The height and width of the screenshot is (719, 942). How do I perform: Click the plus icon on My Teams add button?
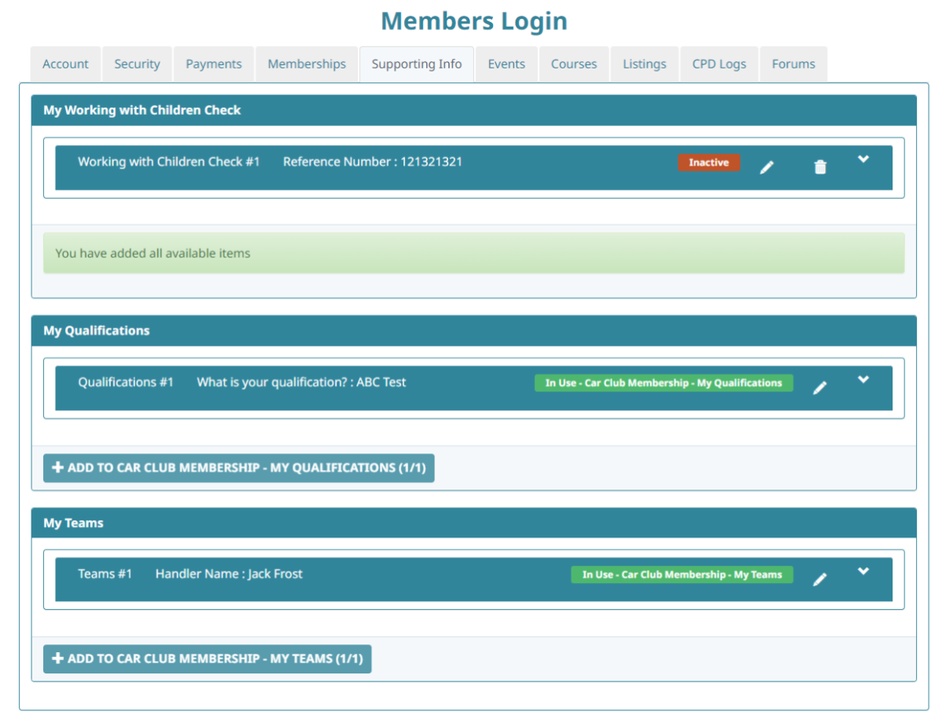pyautogui.click(x=57, y=658)
